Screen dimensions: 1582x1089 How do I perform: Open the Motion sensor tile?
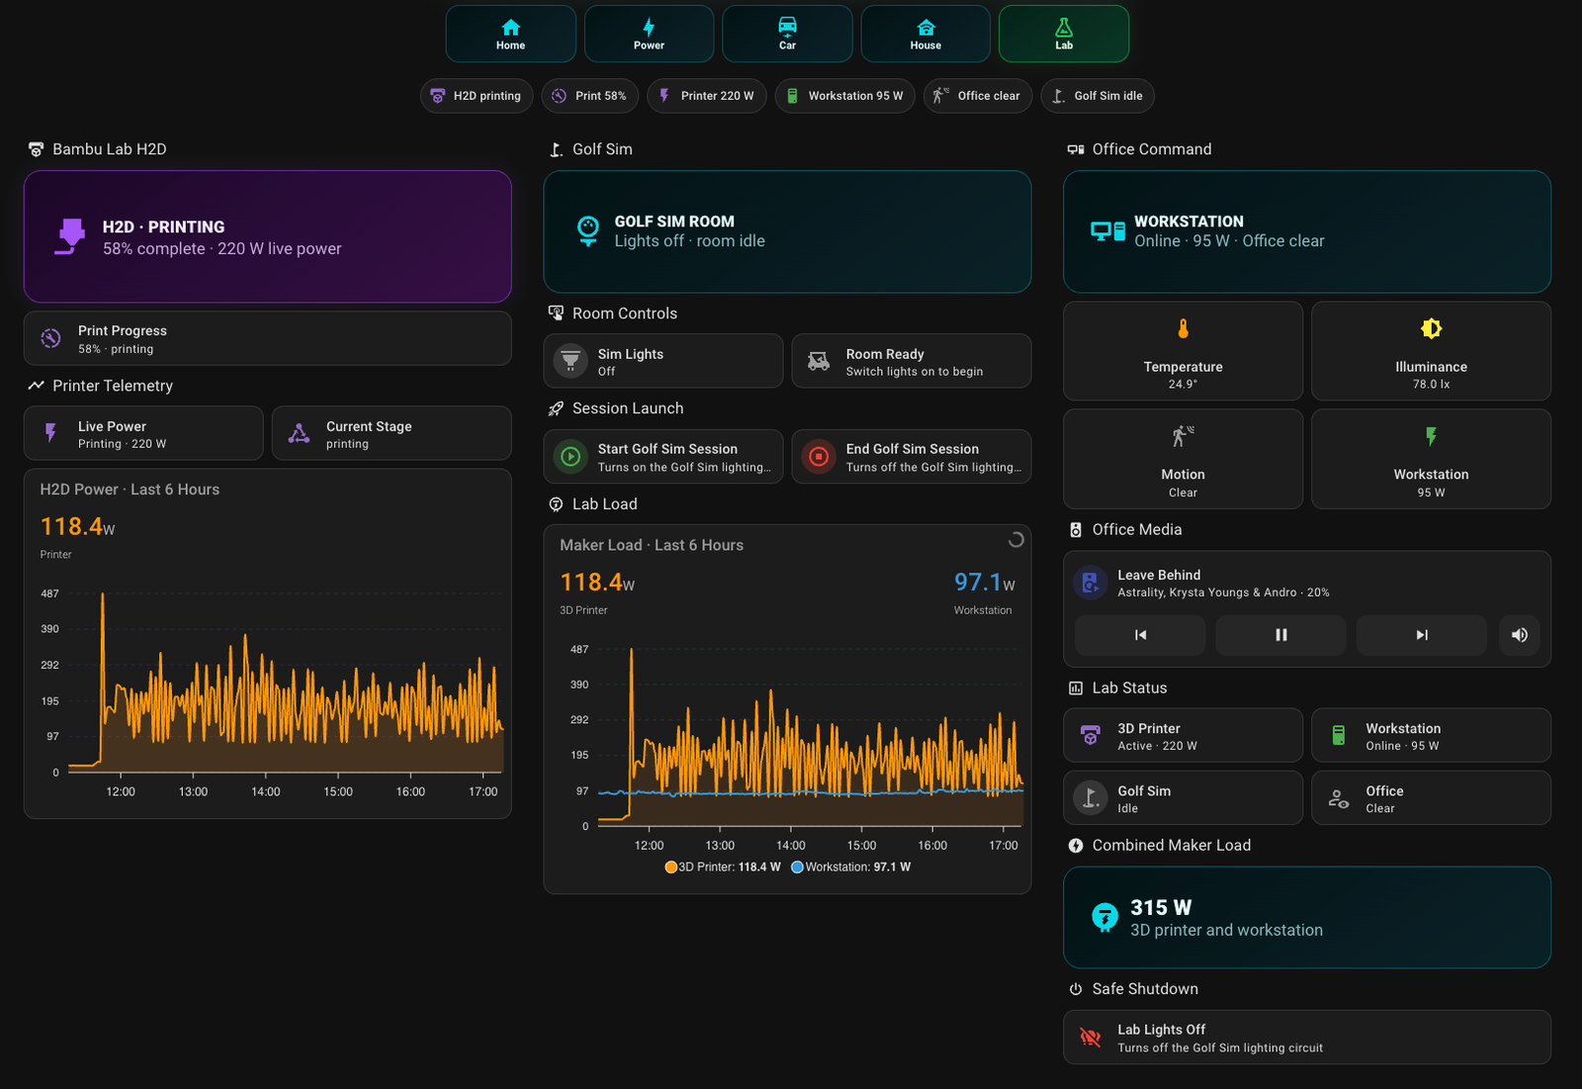pos(1184,459)
